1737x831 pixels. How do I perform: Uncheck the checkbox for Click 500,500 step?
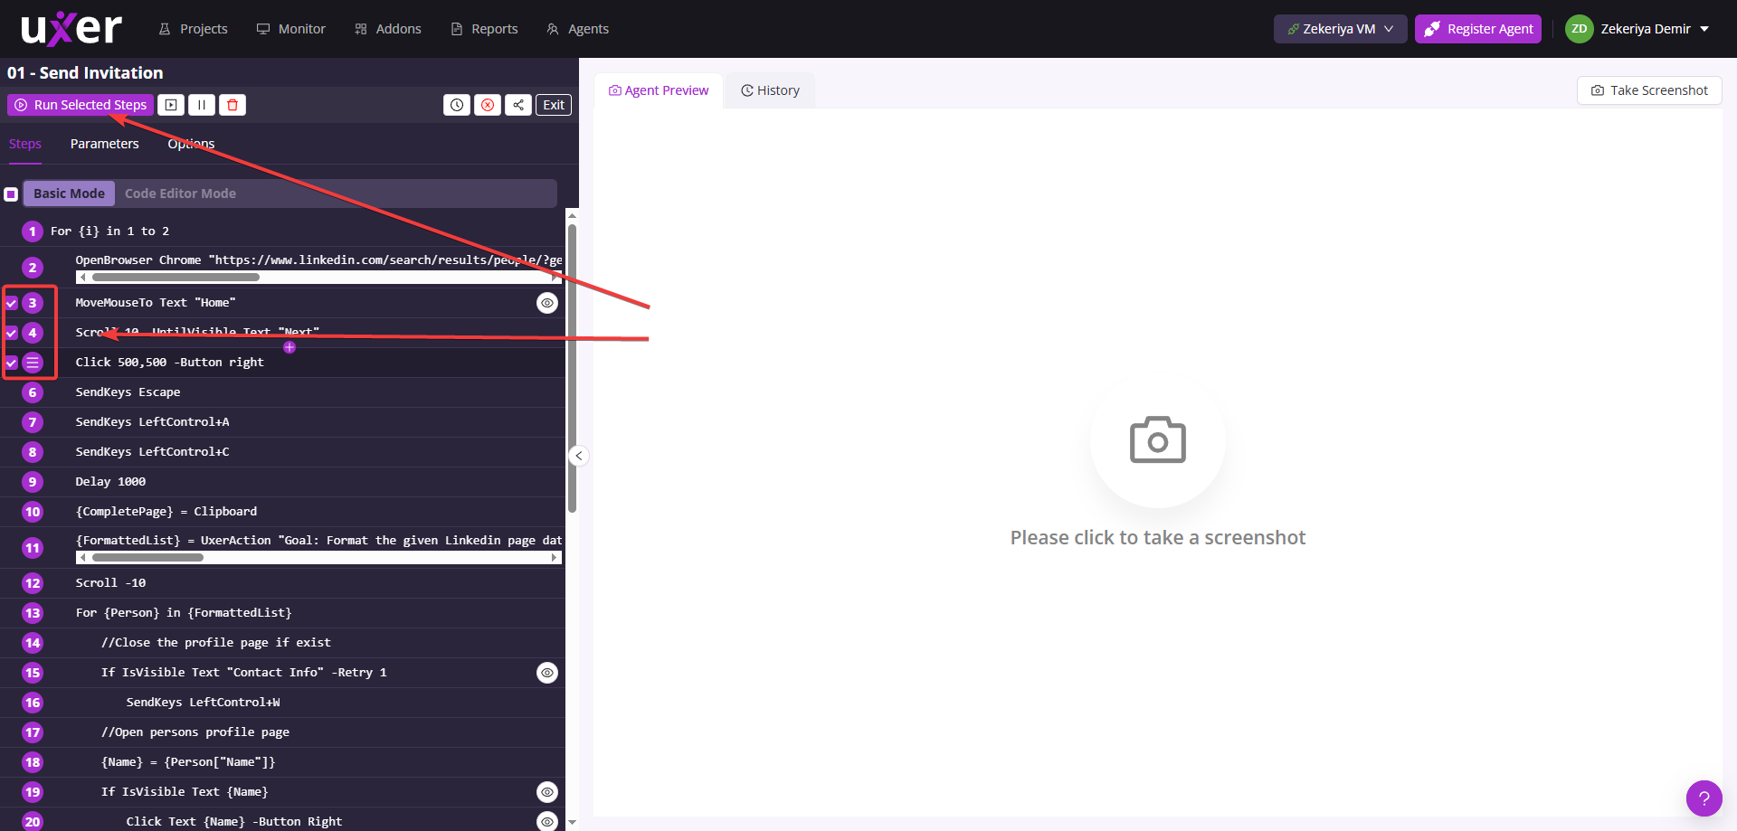[x=12, y=363]
